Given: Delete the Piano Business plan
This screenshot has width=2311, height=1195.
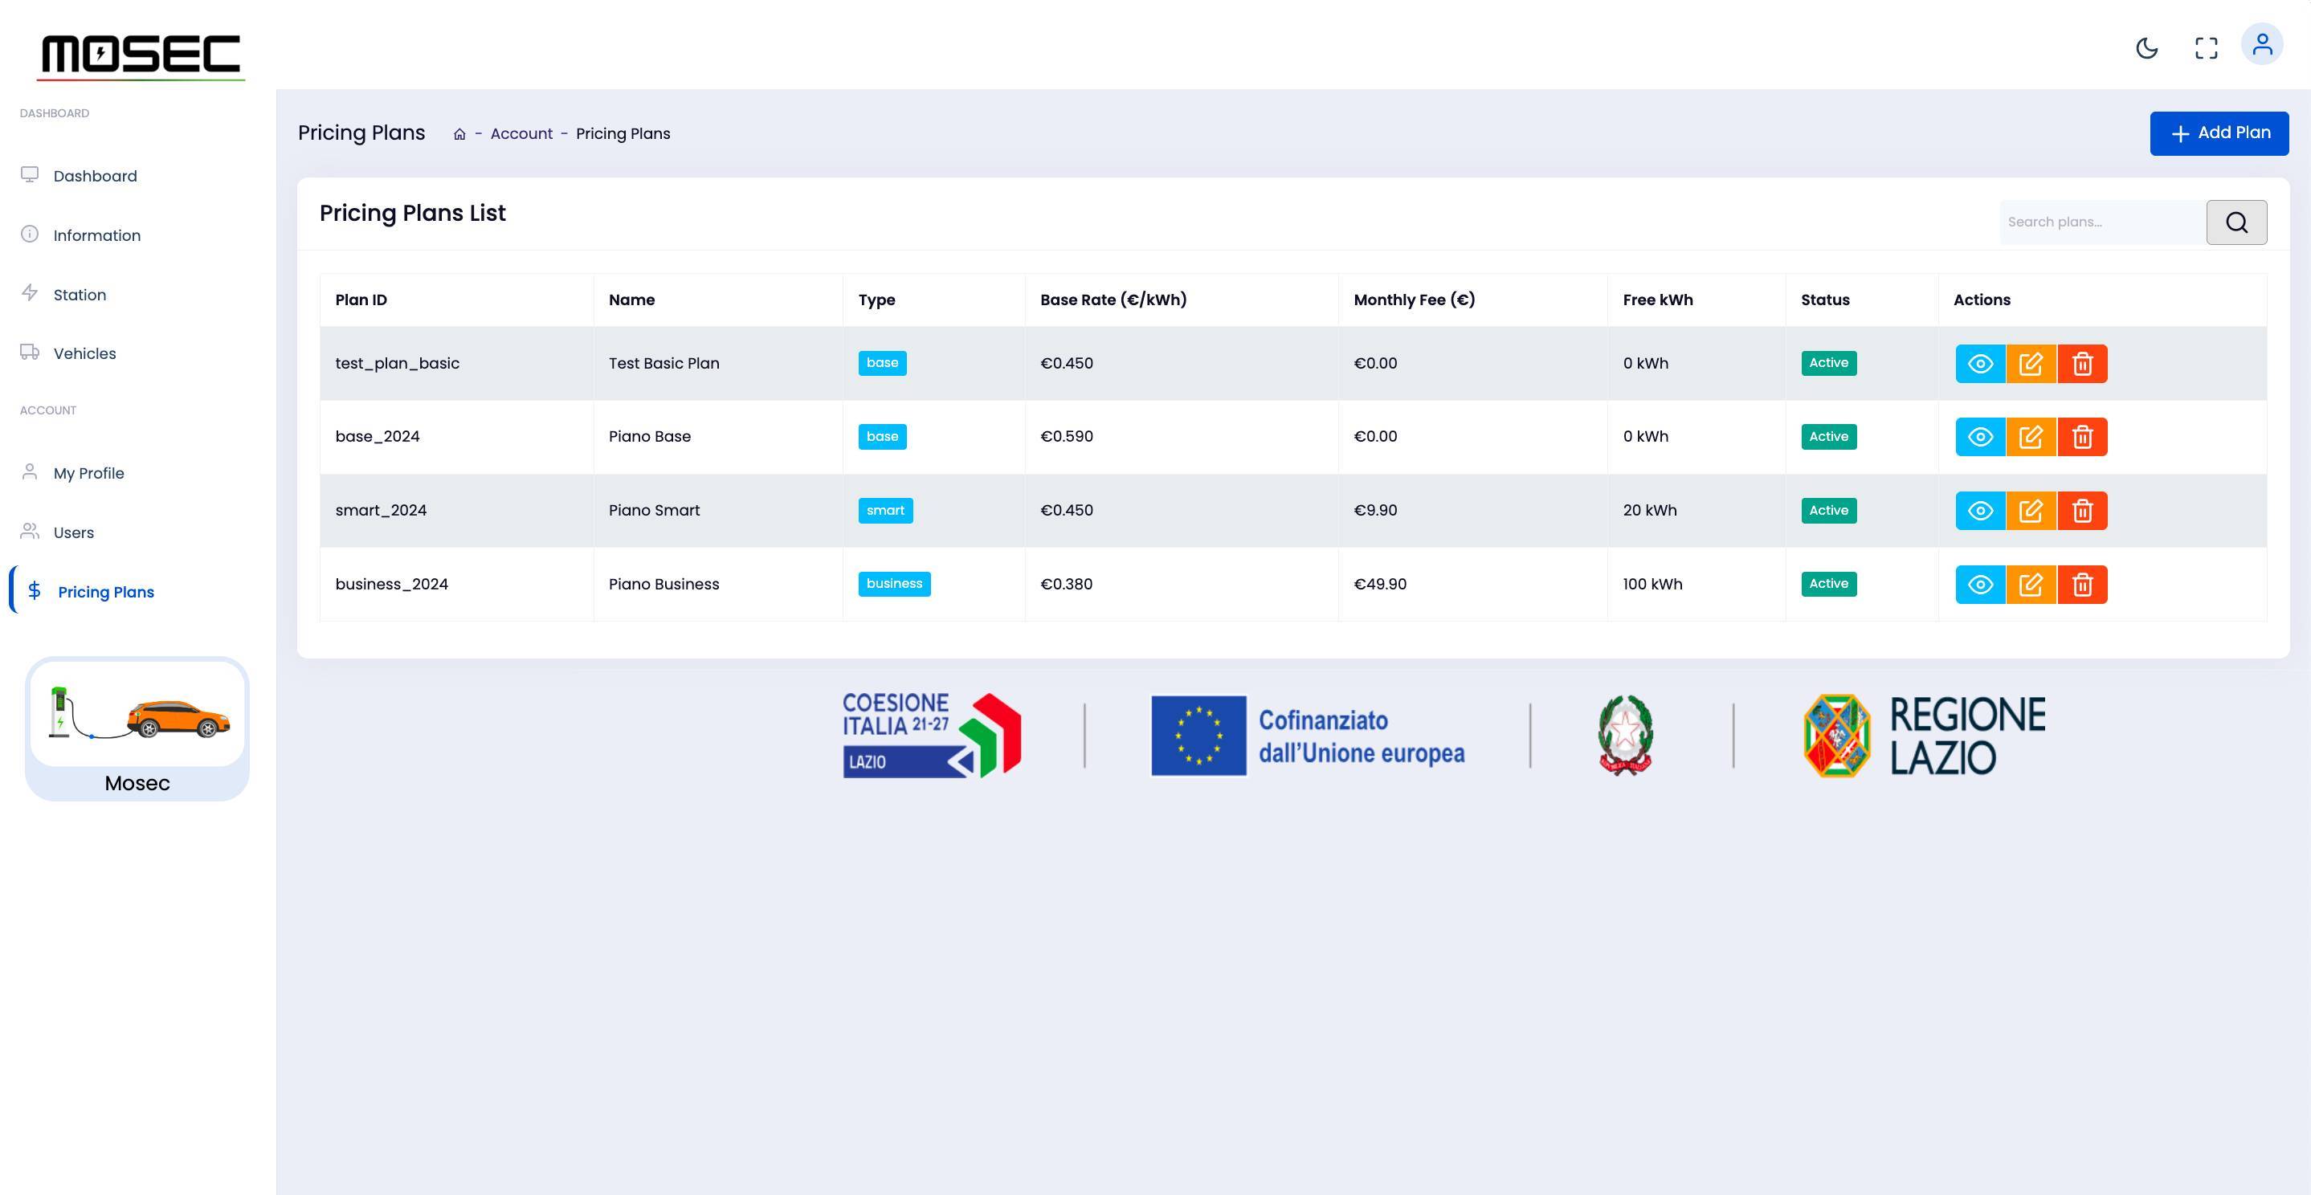Looking at the screenshot, I should click(2084, 584).
